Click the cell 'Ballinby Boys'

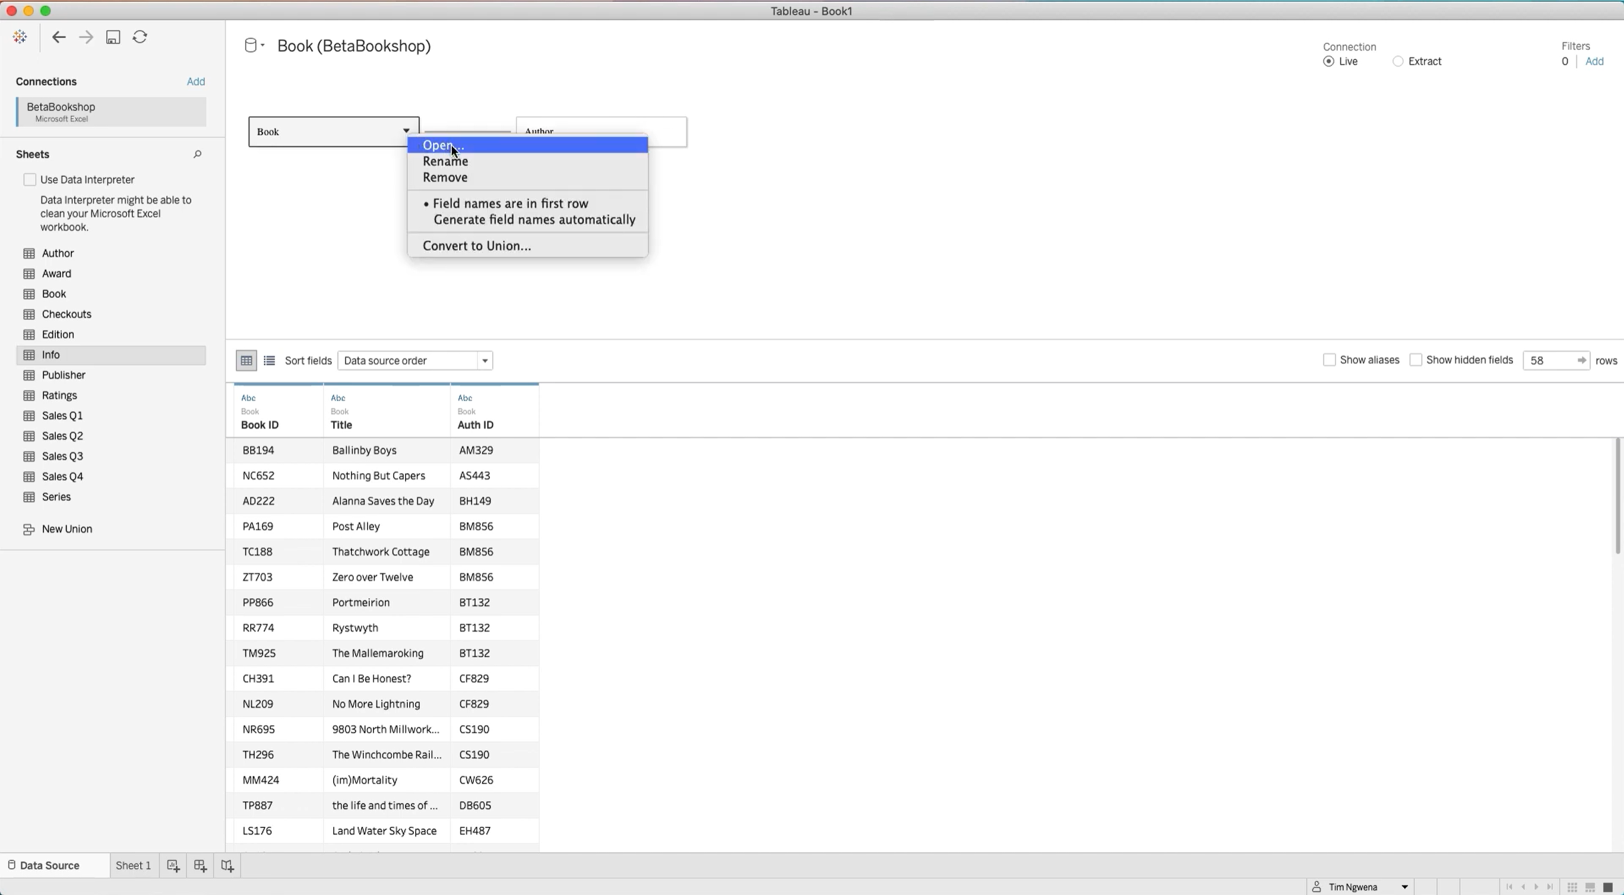tap(387, 450)
